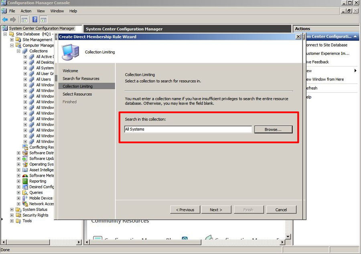This screenshot has height=254, width=361.
Task: Click the Site Database icon in tree
Action: coord(12,34)
